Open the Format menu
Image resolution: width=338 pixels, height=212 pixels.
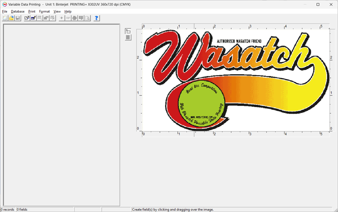[44, 11]
